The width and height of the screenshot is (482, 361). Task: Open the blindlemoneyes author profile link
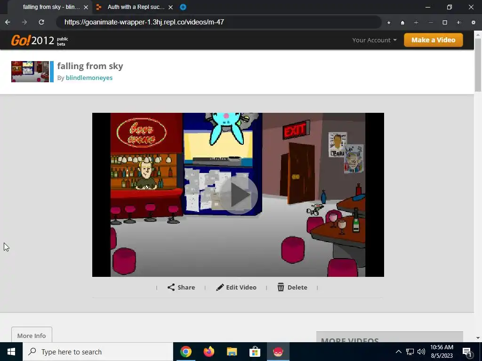coord(89,78)
